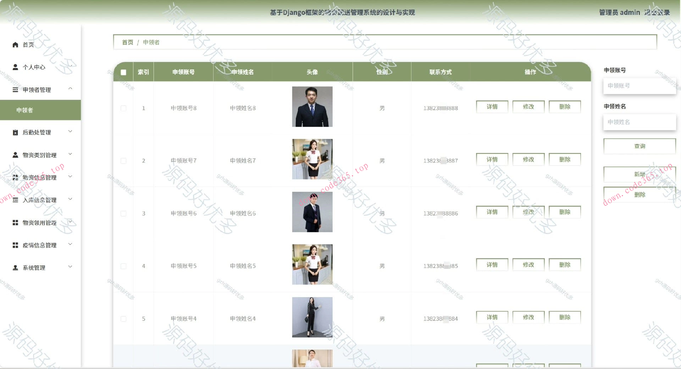The image size is (681, 369).
Task: Select the 申领者 submenu item
Action: point(40,110)
